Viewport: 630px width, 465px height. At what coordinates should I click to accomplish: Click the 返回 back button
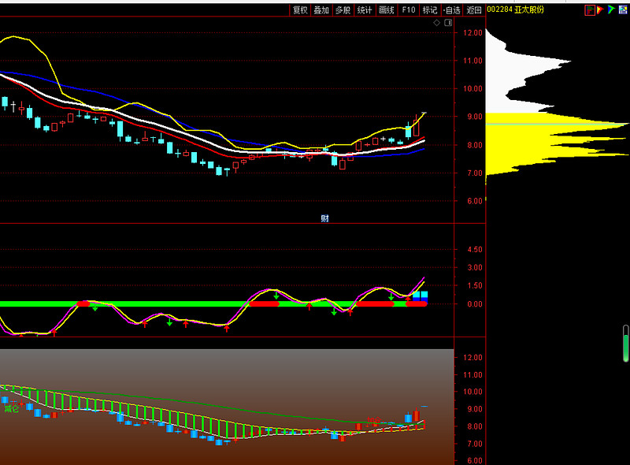(x=474, y=10)
